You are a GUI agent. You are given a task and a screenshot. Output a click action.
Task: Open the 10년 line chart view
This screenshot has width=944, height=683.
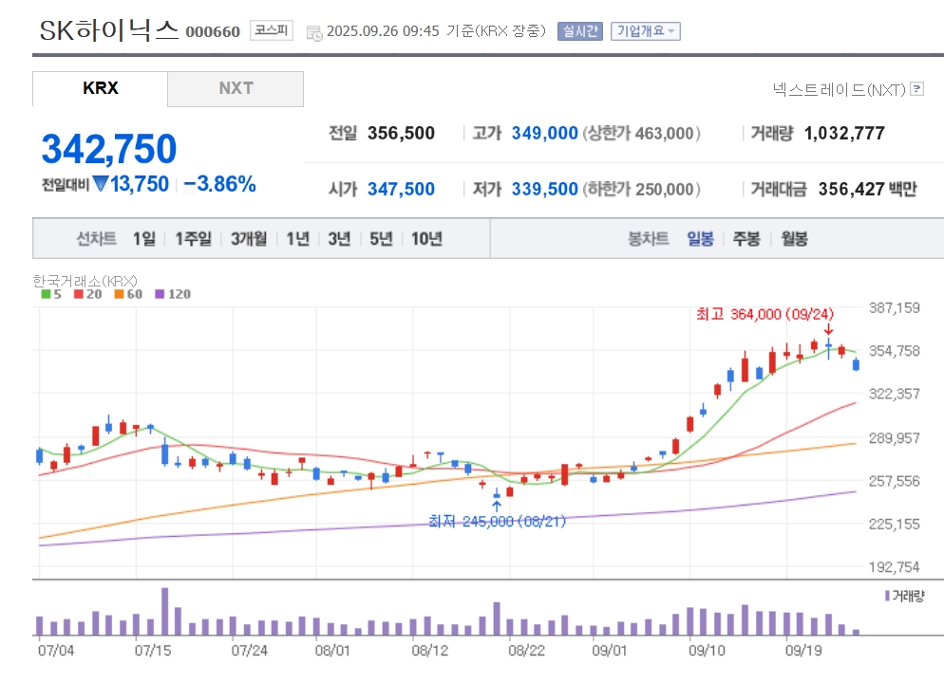(426, 239)
